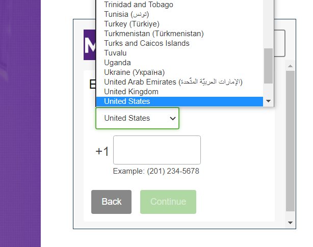Select Turkey (Türkiye) option
Viewport: 313px width, 247px height.
click(x=132, y=24)
